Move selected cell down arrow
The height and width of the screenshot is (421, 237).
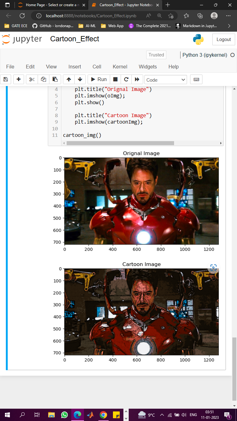coord(80,80)
